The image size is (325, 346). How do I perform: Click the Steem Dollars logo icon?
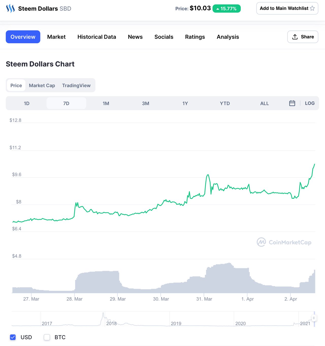pos(10,8)
